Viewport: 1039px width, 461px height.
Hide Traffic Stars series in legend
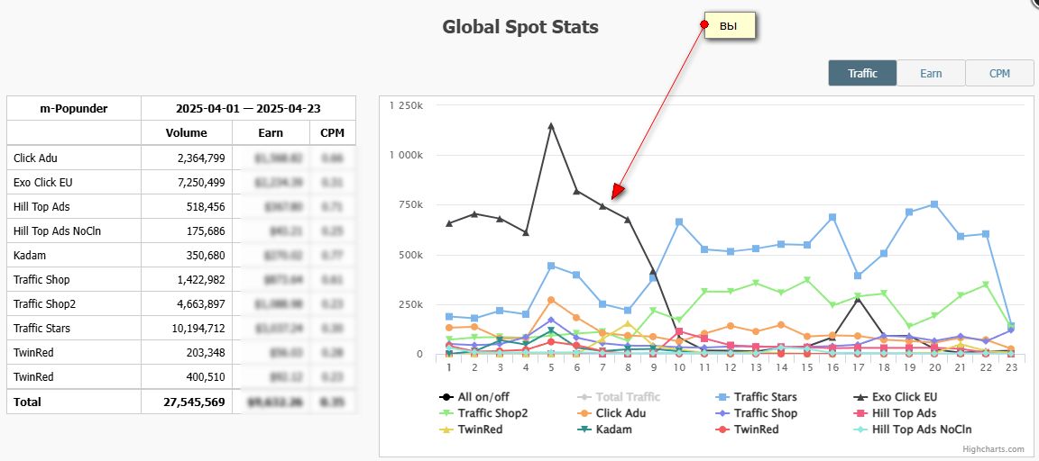[765, 397]
